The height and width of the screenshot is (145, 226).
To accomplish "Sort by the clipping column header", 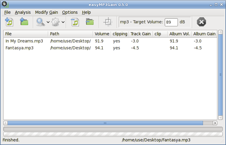I will click(120, 34).
